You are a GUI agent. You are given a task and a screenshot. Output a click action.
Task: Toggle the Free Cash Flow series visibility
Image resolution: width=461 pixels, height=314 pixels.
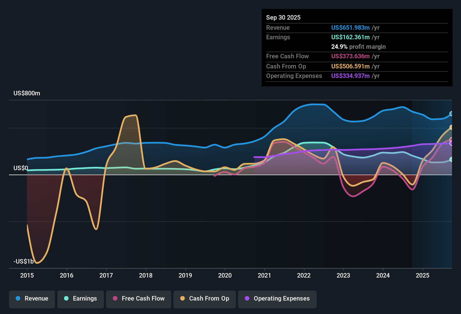click(138, 299)
